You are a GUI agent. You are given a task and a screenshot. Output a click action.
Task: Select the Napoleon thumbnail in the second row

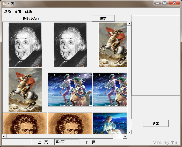point(25,90)
